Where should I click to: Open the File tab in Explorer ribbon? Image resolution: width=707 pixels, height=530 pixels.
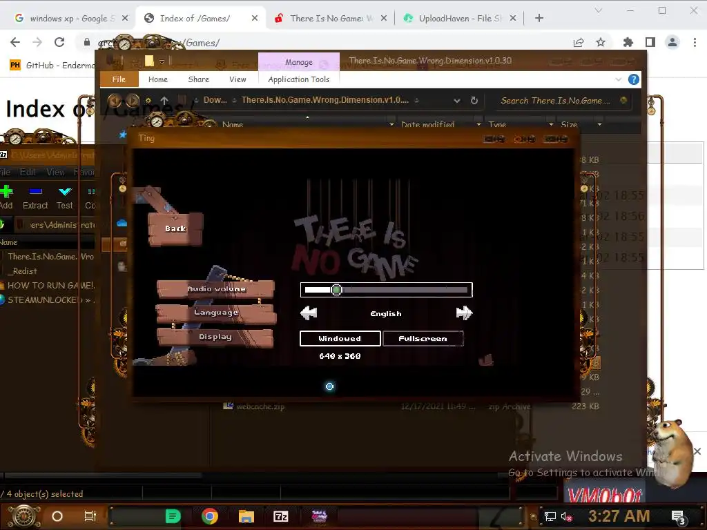119,79
